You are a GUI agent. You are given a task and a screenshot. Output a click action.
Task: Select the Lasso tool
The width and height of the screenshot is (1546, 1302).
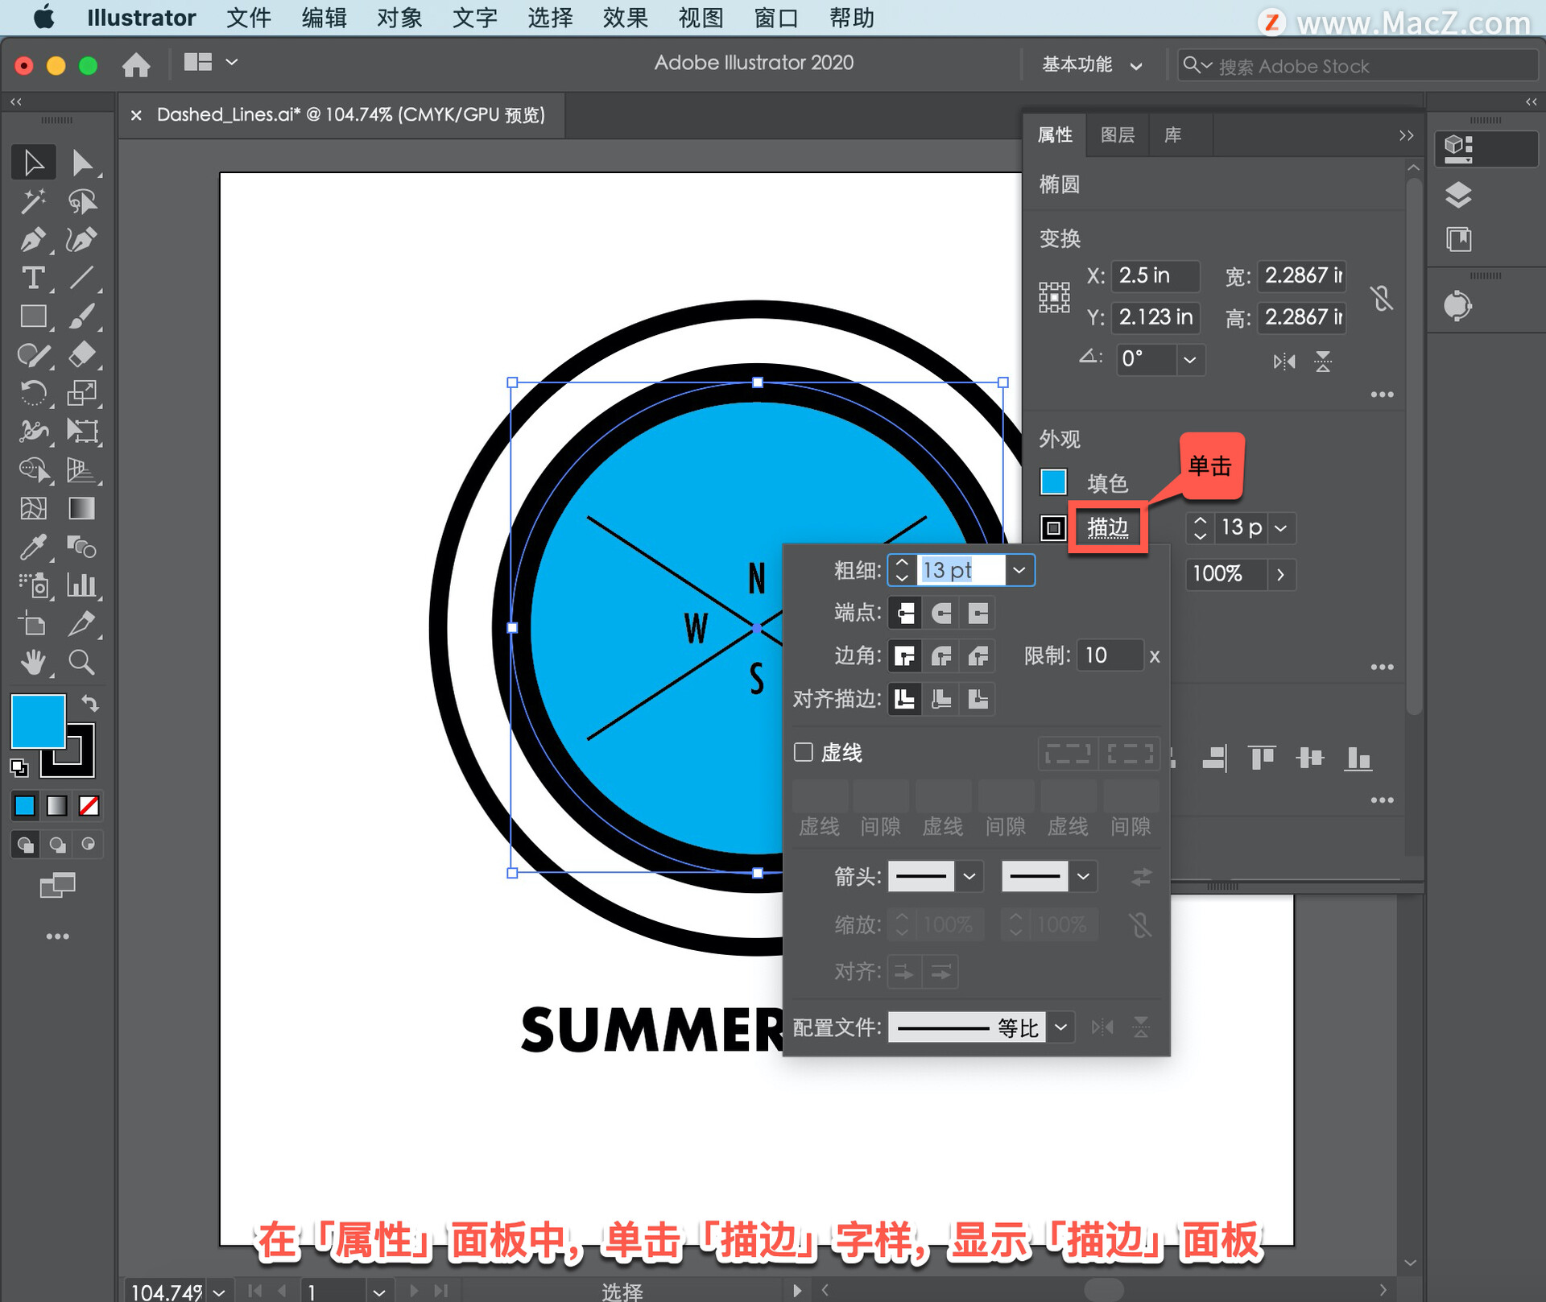point(81,201)
